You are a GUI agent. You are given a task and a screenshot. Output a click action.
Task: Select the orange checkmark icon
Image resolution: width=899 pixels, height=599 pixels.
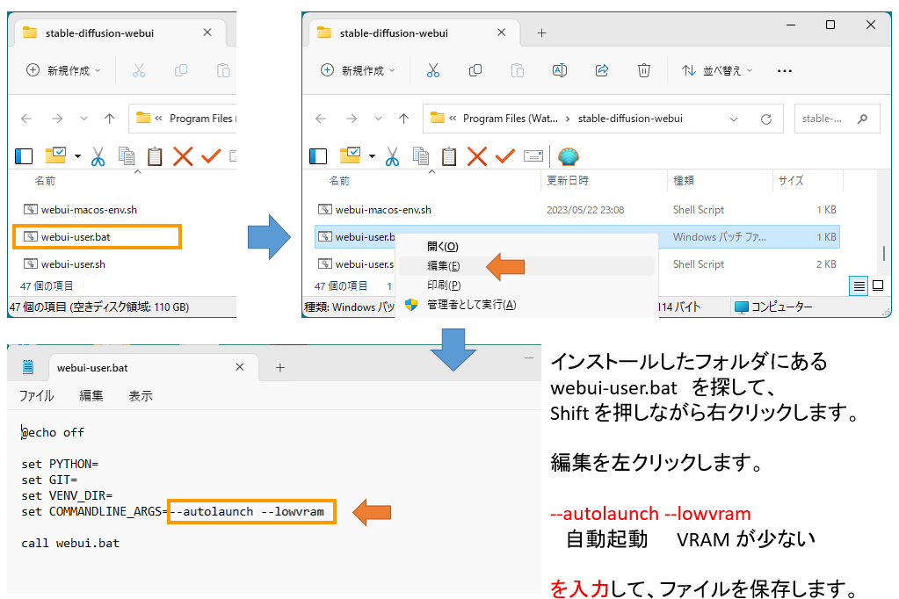(504, 155)
